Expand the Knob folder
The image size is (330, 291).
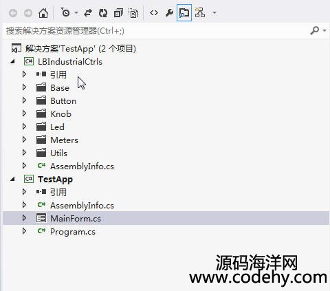click(24, 114)
